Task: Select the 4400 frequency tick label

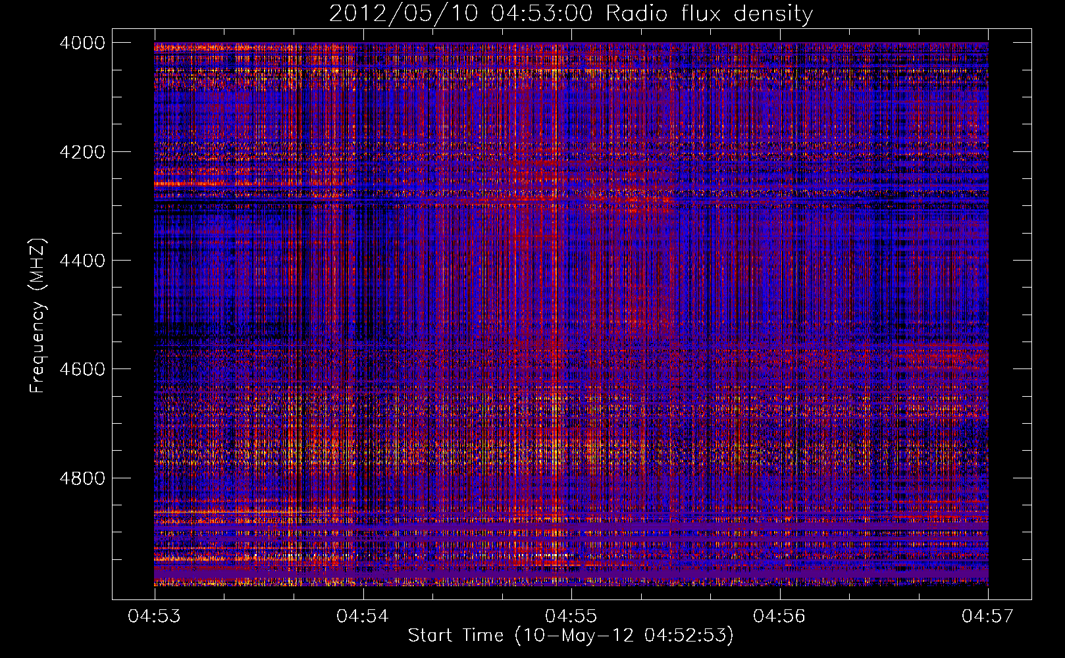Action: coord(82,261)
